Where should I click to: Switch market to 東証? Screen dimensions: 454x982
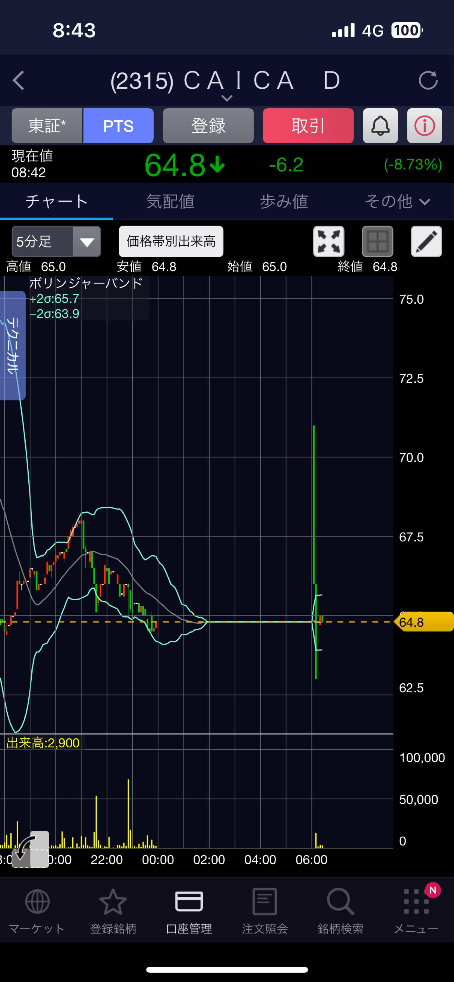47,126
